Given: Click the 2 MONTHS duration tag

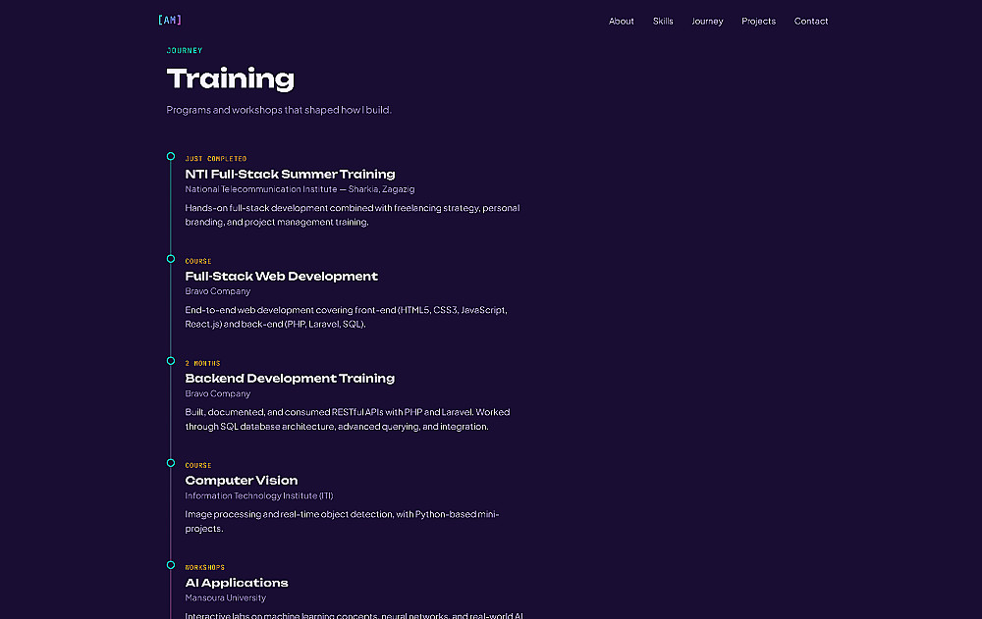Looking at the screenshot, I should coord(203,364).
